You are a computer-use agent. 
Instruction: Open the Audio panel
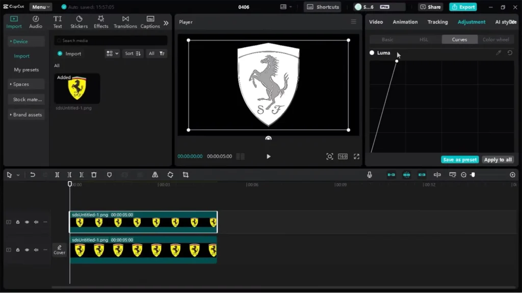coord(36,22)
